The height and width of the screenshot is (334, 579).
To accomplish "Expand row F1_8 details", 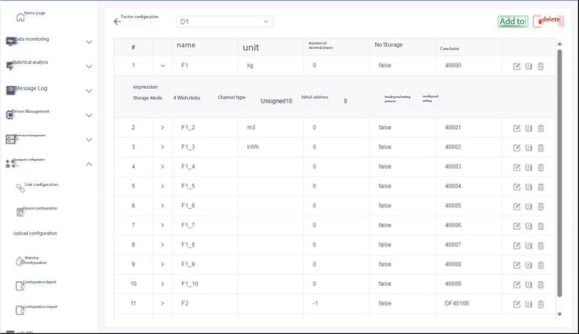I will click(x=162, y=245).
